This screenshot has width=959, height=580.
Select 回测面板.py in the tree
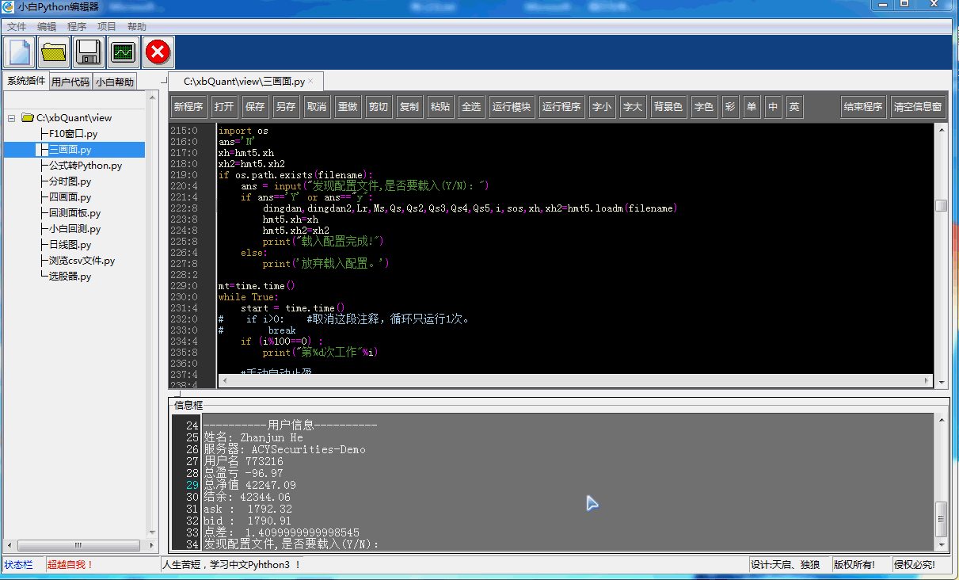74,213
